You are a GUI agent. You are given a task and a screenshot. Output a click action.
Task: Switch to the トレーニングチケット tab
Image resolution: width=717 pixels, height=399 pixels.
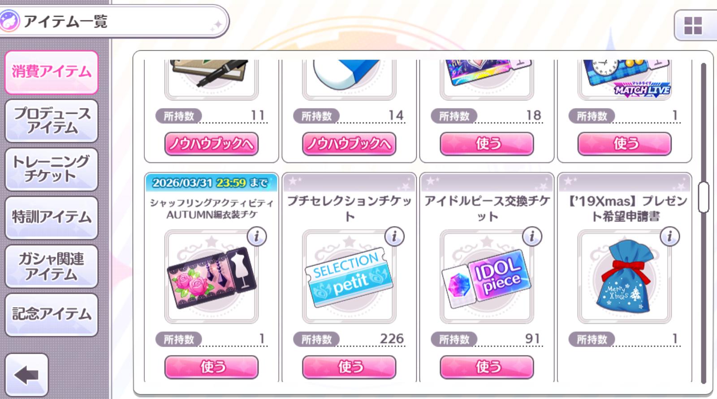click(x=52, y=169)
